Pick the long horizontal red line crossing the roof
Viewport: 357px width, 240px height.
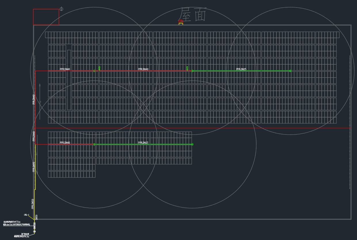point(201,128)
